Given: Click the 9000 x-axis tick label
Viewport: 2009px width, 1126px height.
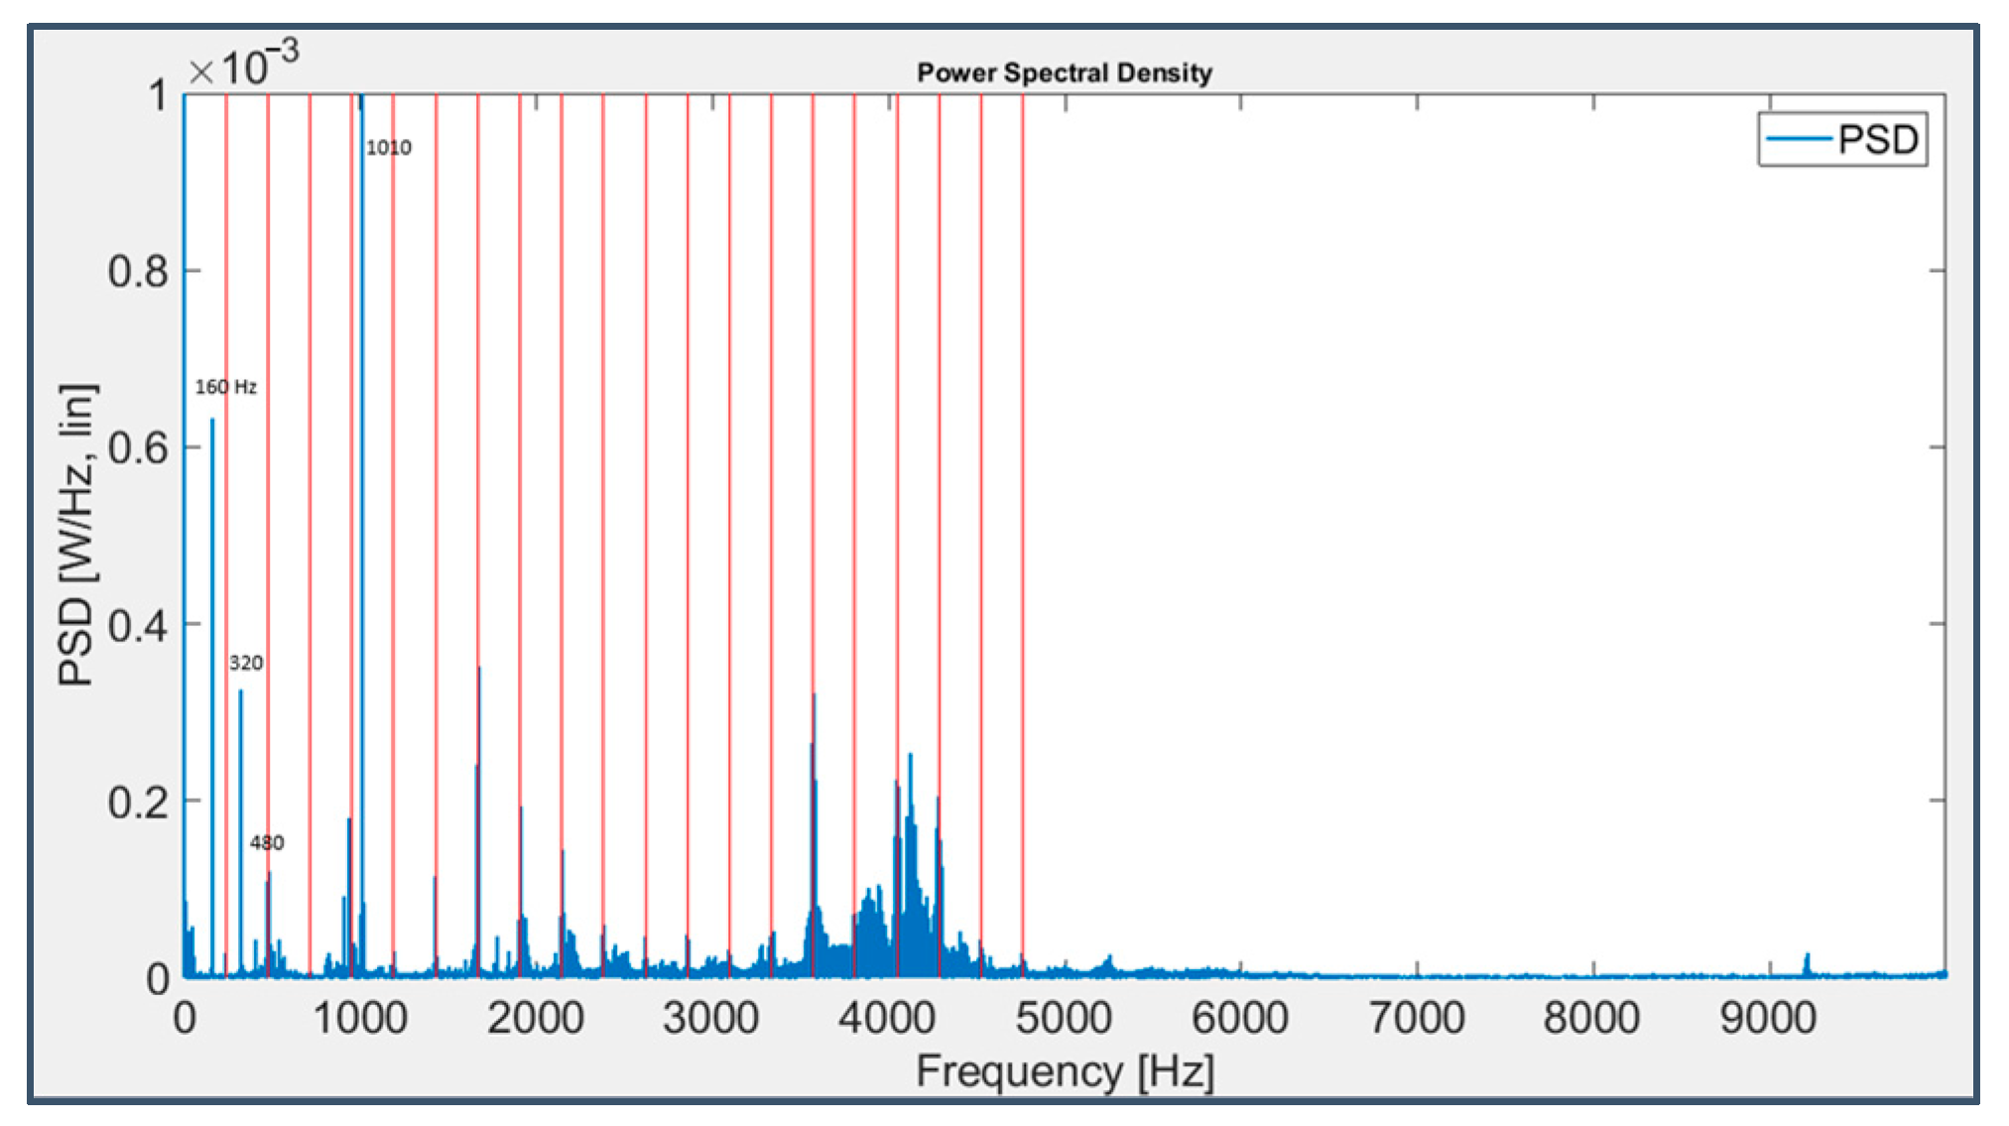Looking at the screenshot, I should [1768, 1019].
